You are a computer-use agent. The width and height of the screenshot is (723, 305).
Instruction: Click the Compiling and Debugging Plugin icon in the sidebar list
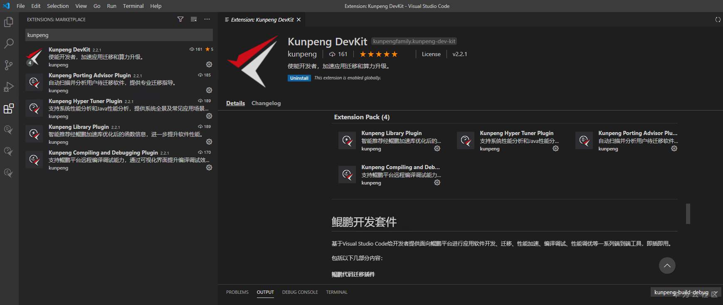tap(34, 160)
